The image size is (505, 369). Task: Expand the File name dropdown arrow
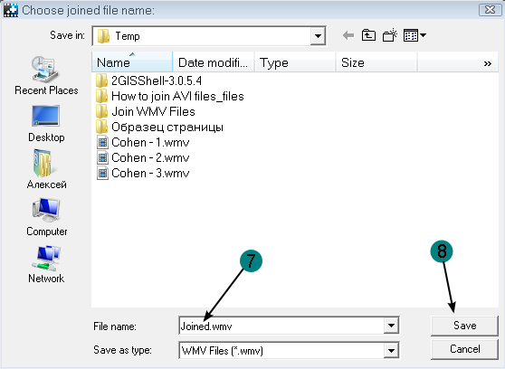[391, 326]
